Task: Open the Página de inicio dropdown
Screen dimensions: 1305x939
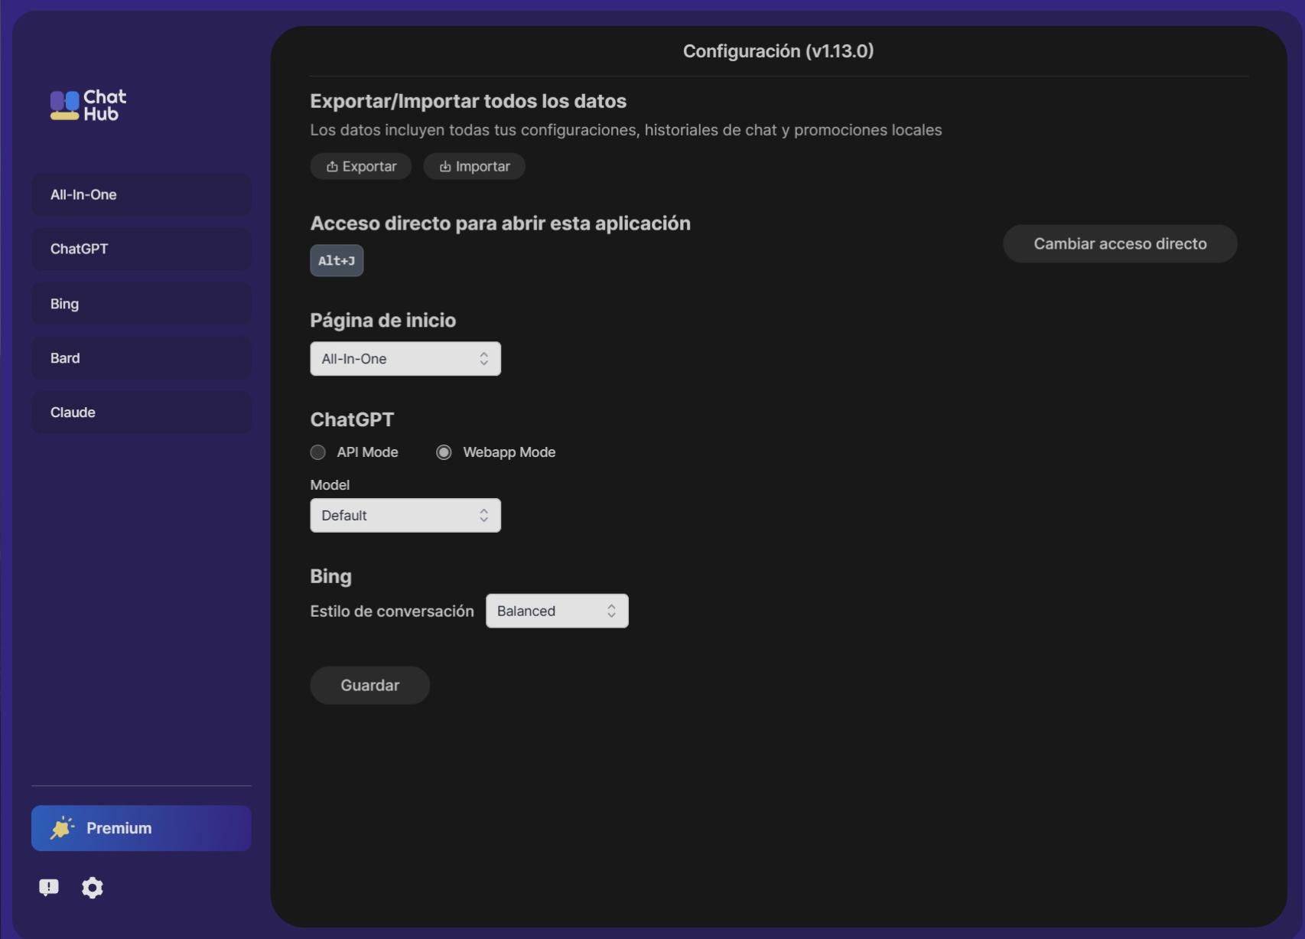Action: (405, 359)
